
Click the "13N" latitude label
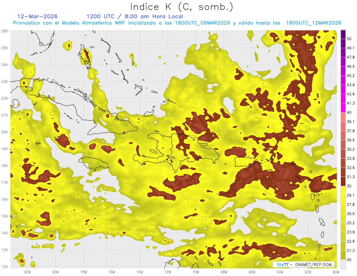click(5, 250)
